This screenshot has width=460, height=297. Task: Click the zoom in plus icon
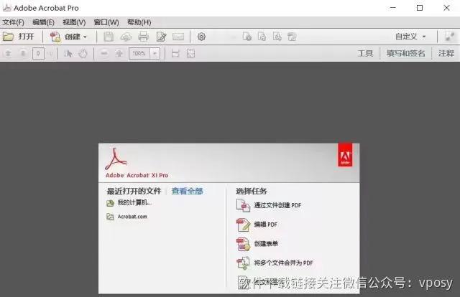pyautogui.click(x=119, y=53)
